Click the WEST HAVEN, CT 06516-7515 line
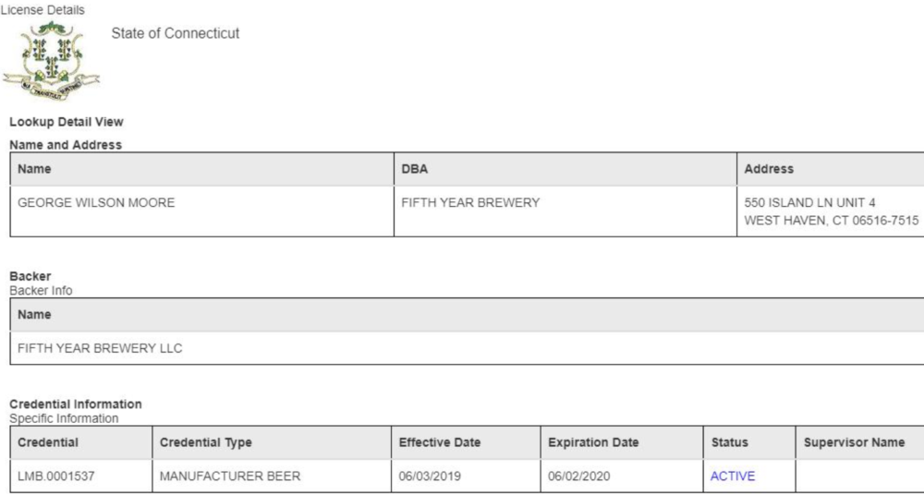Viewport: 924px width, 495px height. [832, 221]
